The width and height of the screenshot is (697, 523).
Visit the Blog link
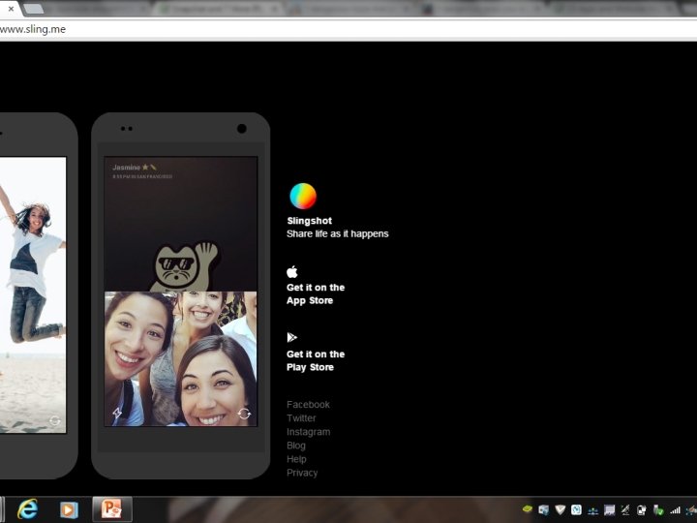pos(296,446)
